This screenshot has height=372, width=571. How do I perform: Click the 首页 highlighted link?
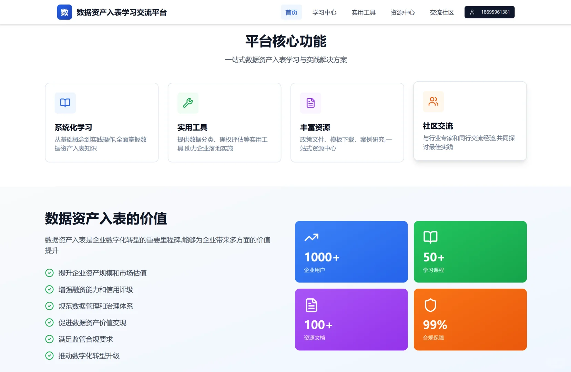[x=291, y=12]
